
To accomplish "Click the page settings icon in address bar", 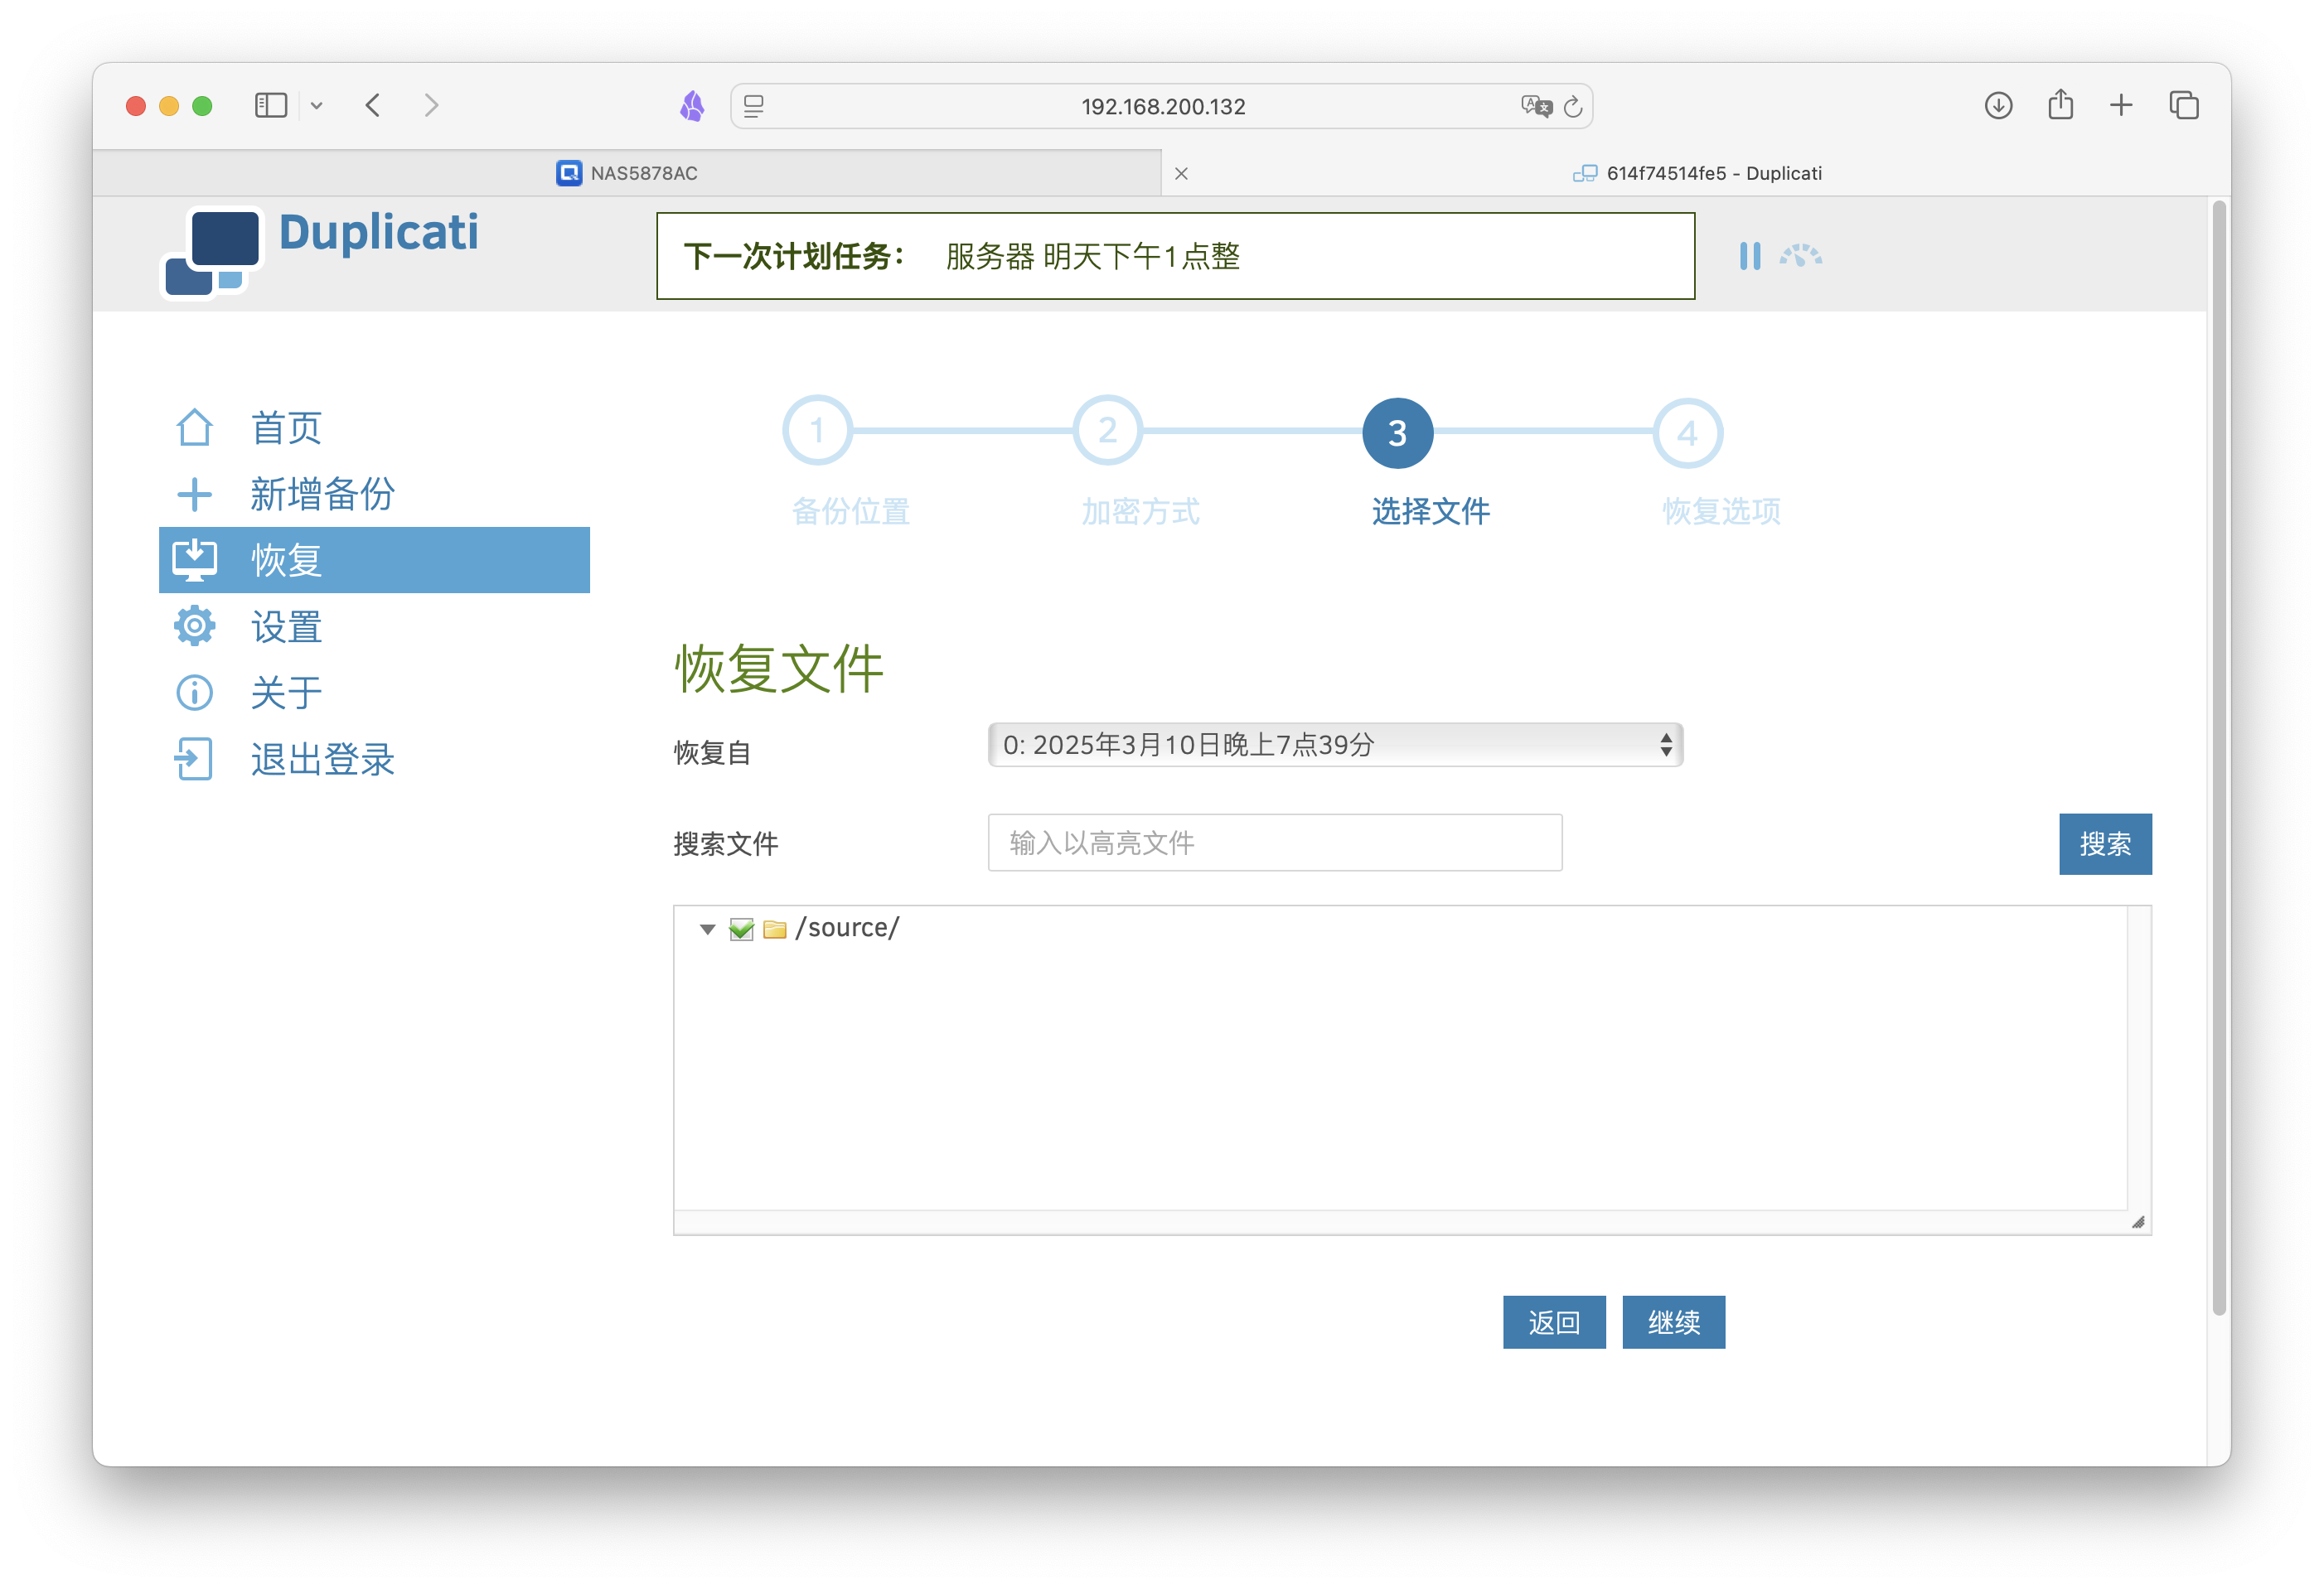I will point(754,106).
